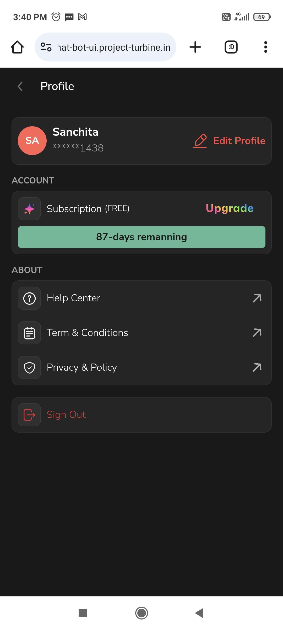Tap the 87-days remaining green bar
283x630 pixels.
pyautogui.click(x=141, y=237)
